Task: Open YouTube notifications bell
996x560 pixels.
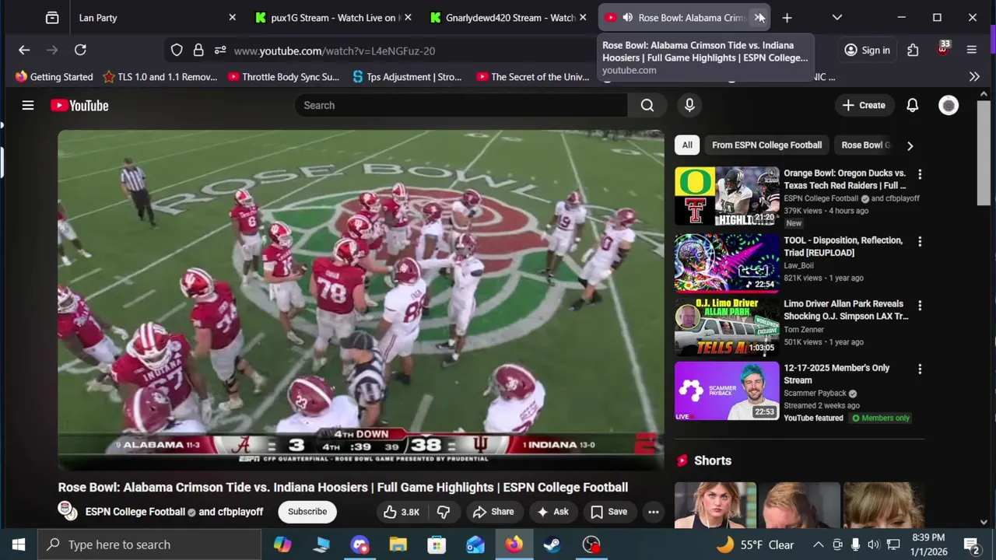Action: [912, 105]
